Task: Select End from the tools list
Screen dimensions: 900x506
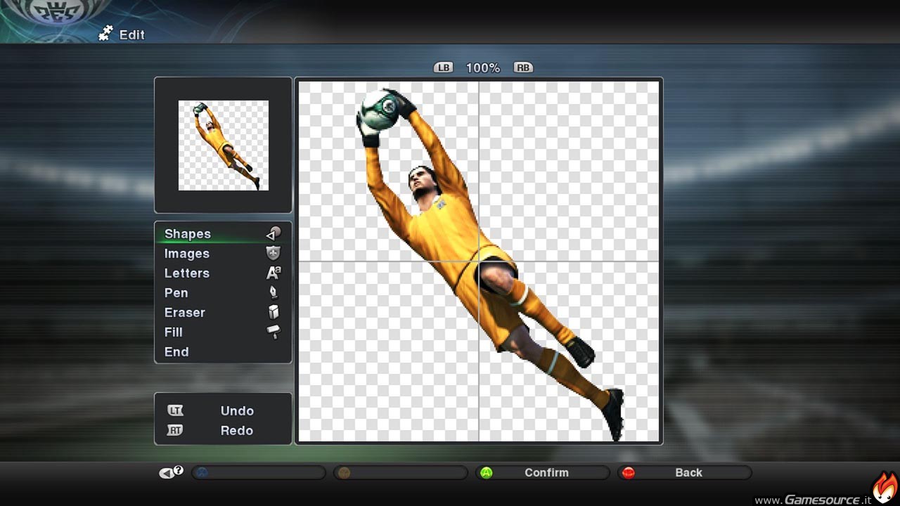Action: point(176,352)
